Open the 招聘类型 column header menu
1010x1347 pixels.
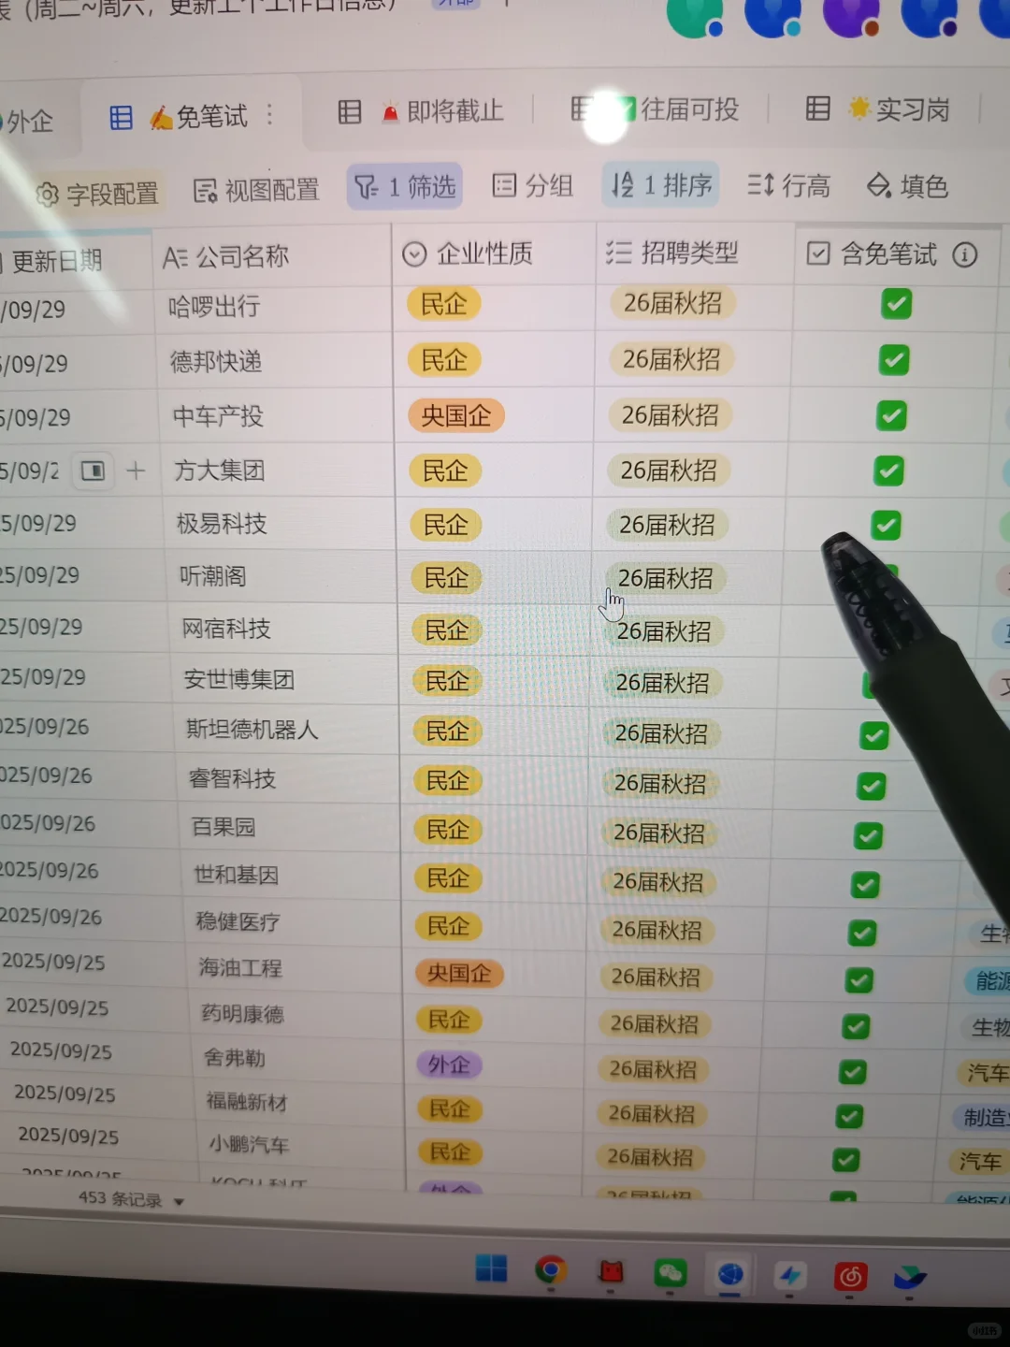coord(695,253)
